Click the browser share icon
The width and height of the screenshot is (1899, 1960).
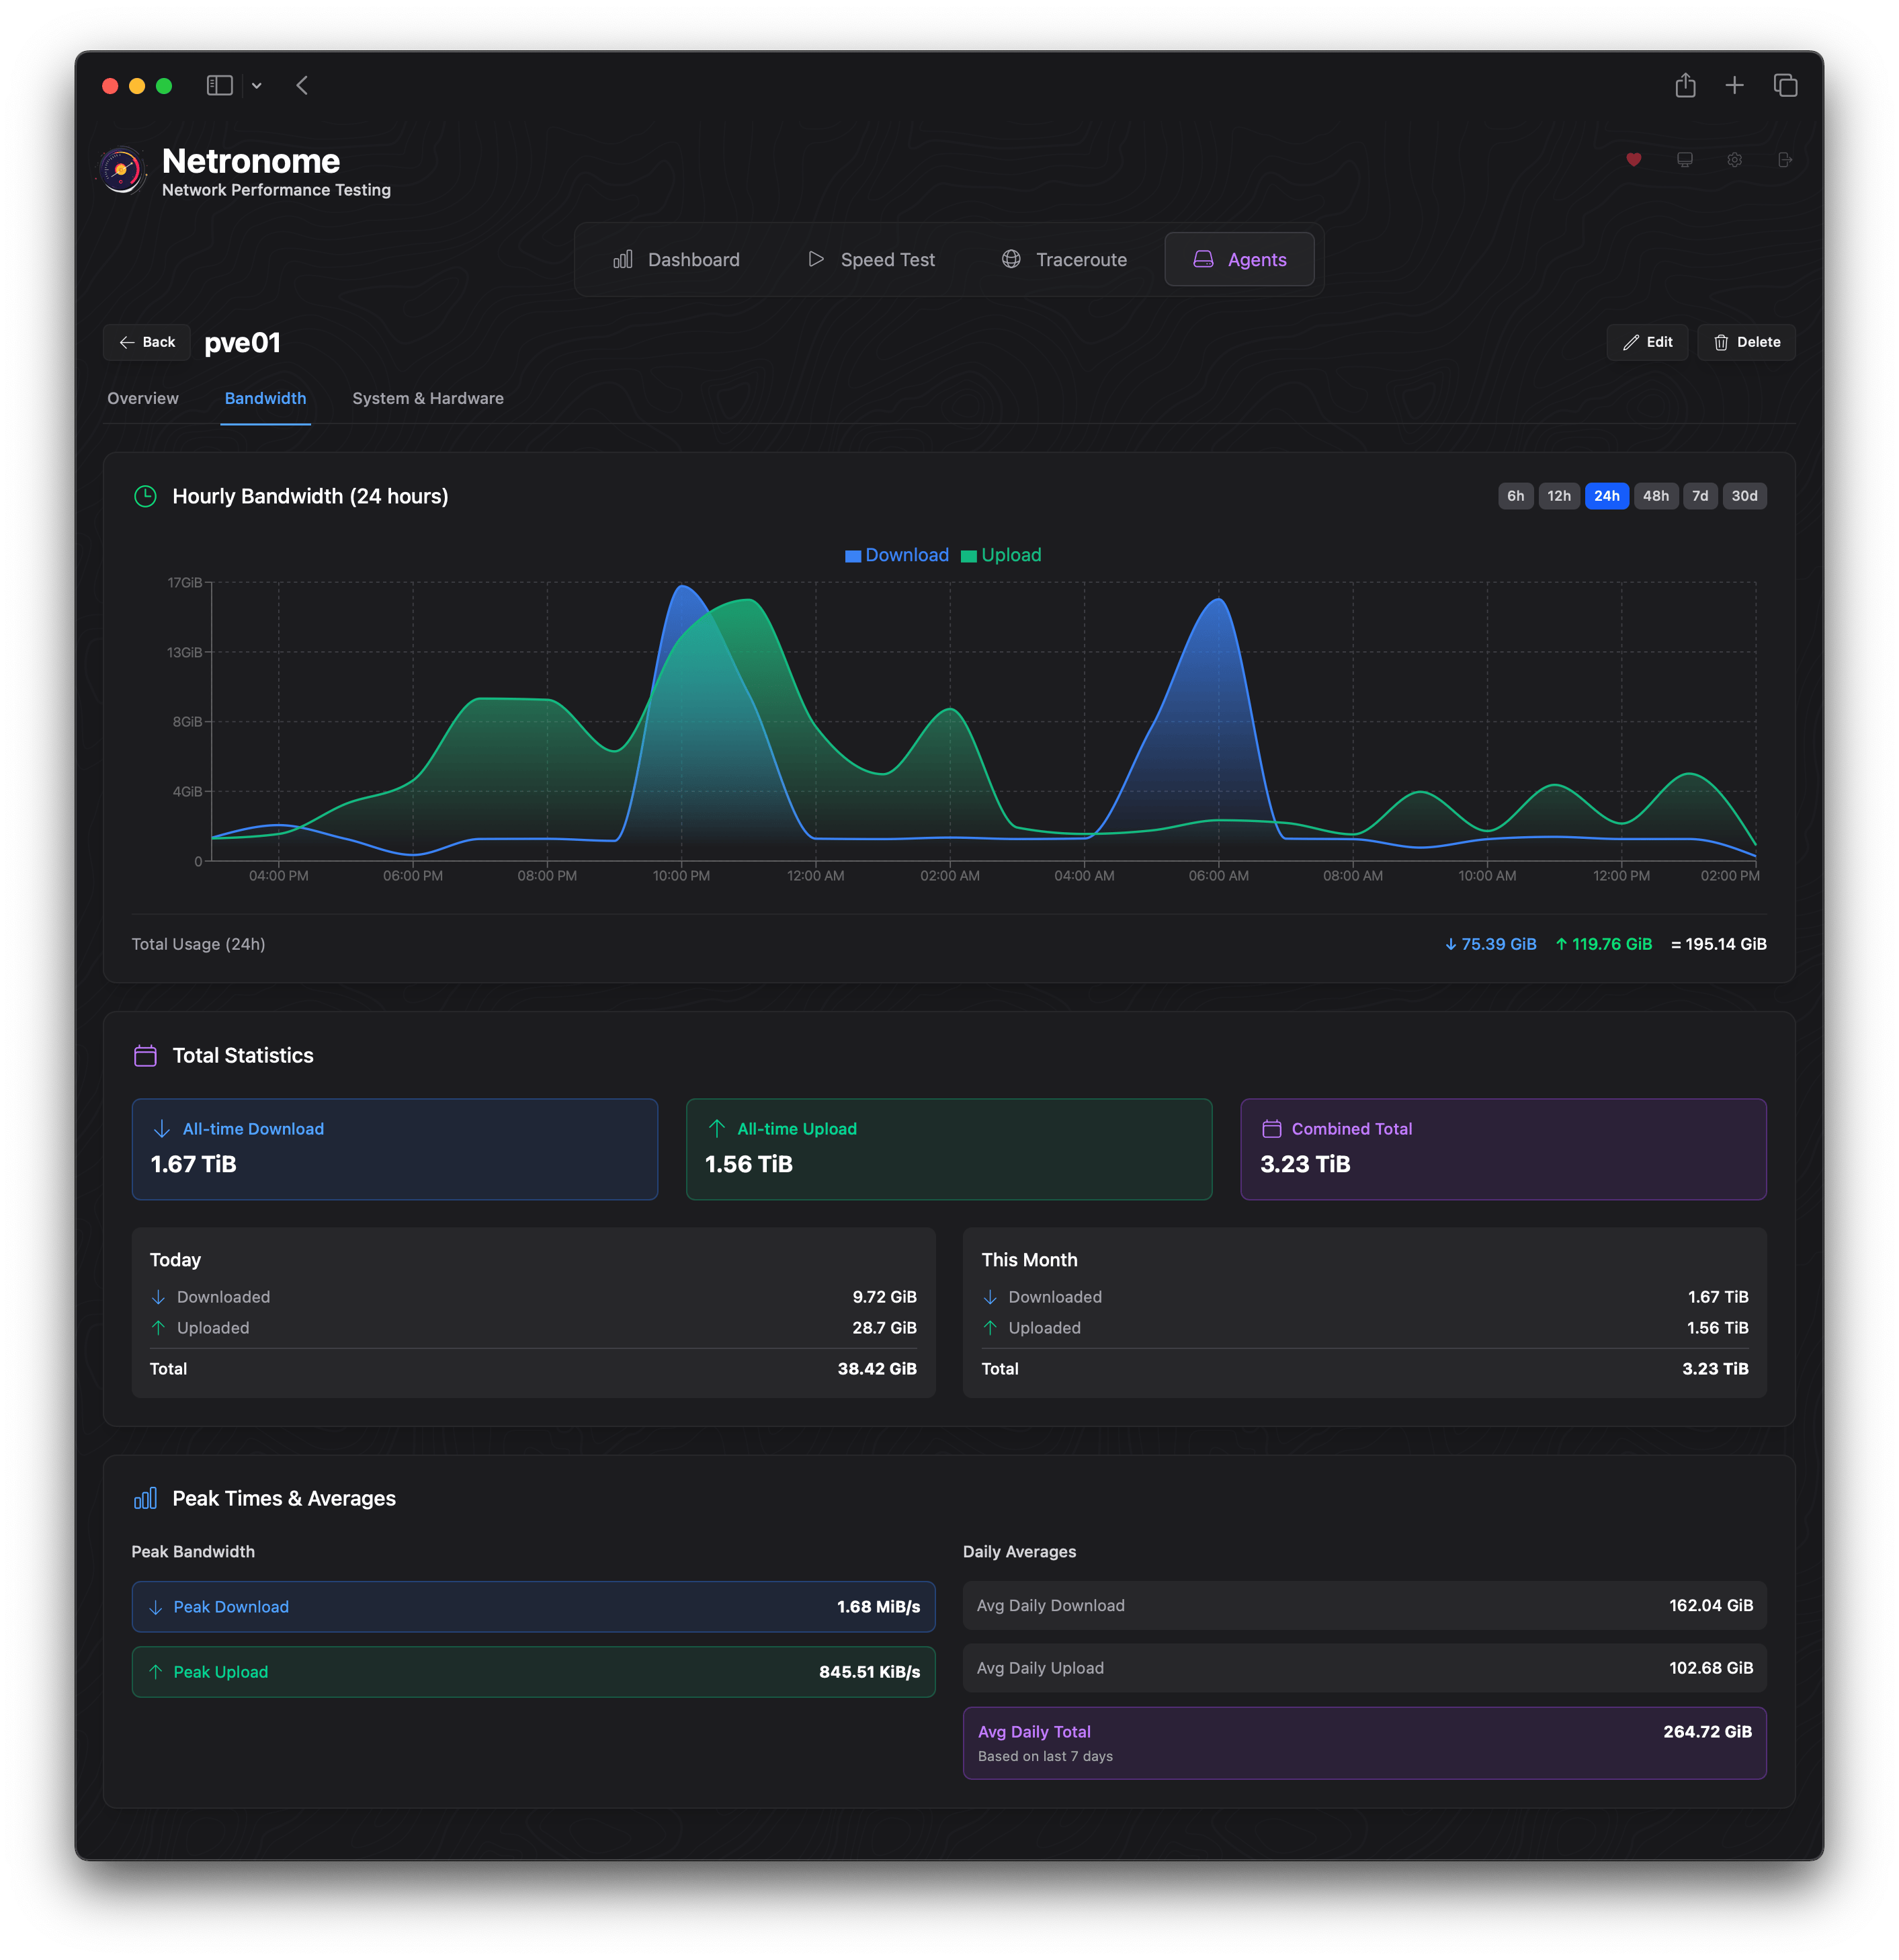[x=1685, y=85]
